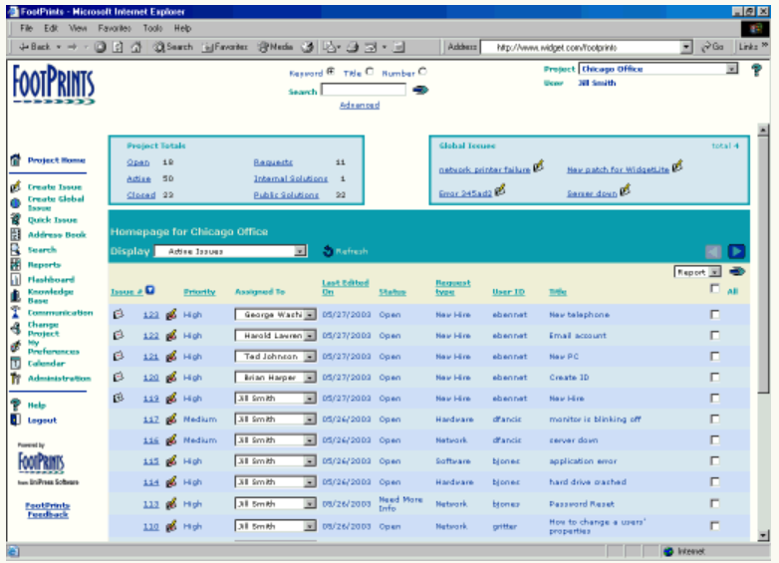
Task: Open the Tools menu in menu bar
Action: tap(152, 29)
